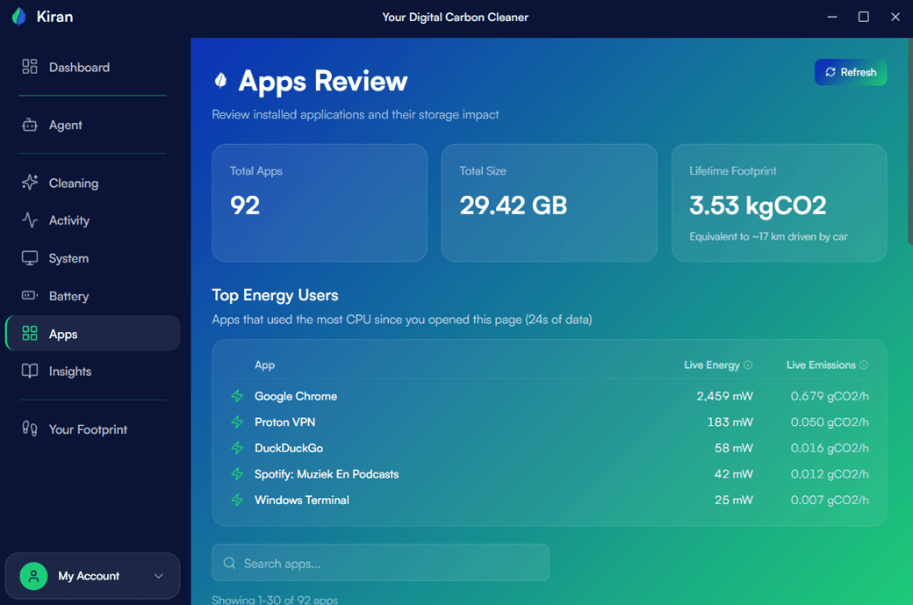
Task: Click the My Account avatar icon
Action: click(33, 576)
